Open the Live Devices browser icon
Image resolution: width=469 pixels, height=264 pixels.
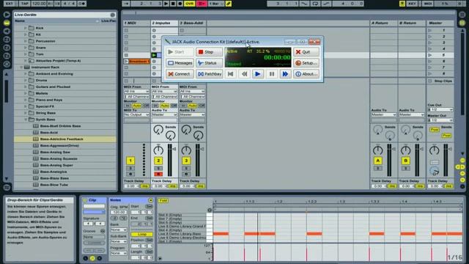(x=7, y=23)
